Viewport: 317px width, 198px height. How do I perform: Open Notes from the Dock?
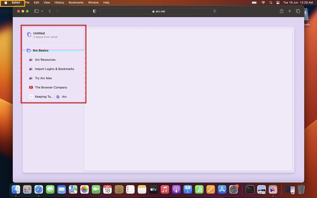pyautogui.click(x=142, y=190)
